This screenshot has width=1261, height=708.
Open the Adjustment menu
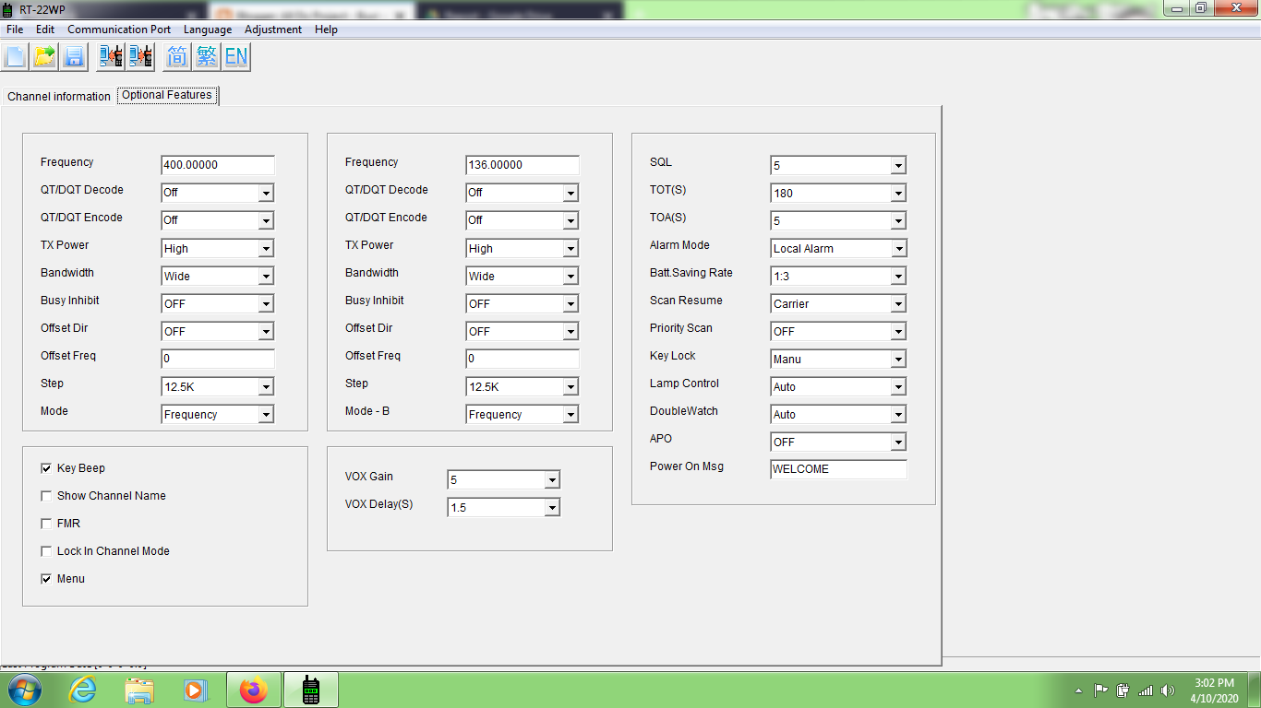tap(273, 29)
